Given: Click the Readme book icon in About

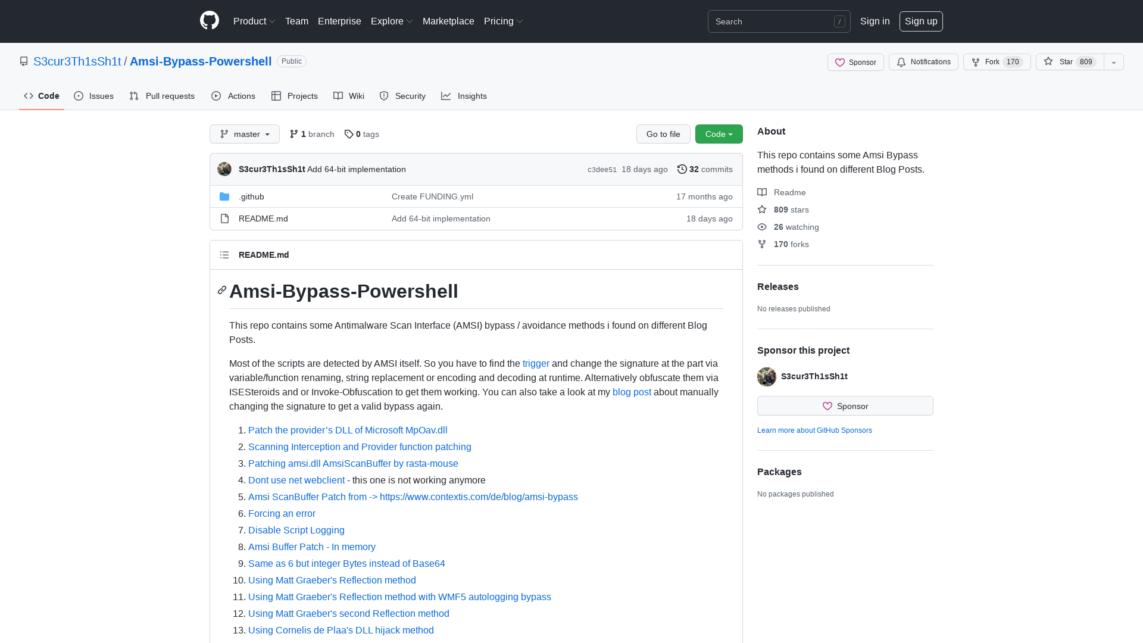Looking at the screenshot, I should click(x=762, y=192).
